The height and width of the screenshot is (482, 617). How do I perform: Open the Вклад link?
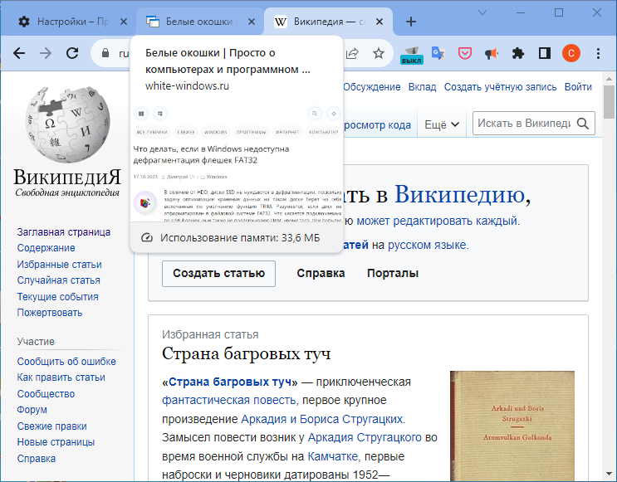(422, 87)
